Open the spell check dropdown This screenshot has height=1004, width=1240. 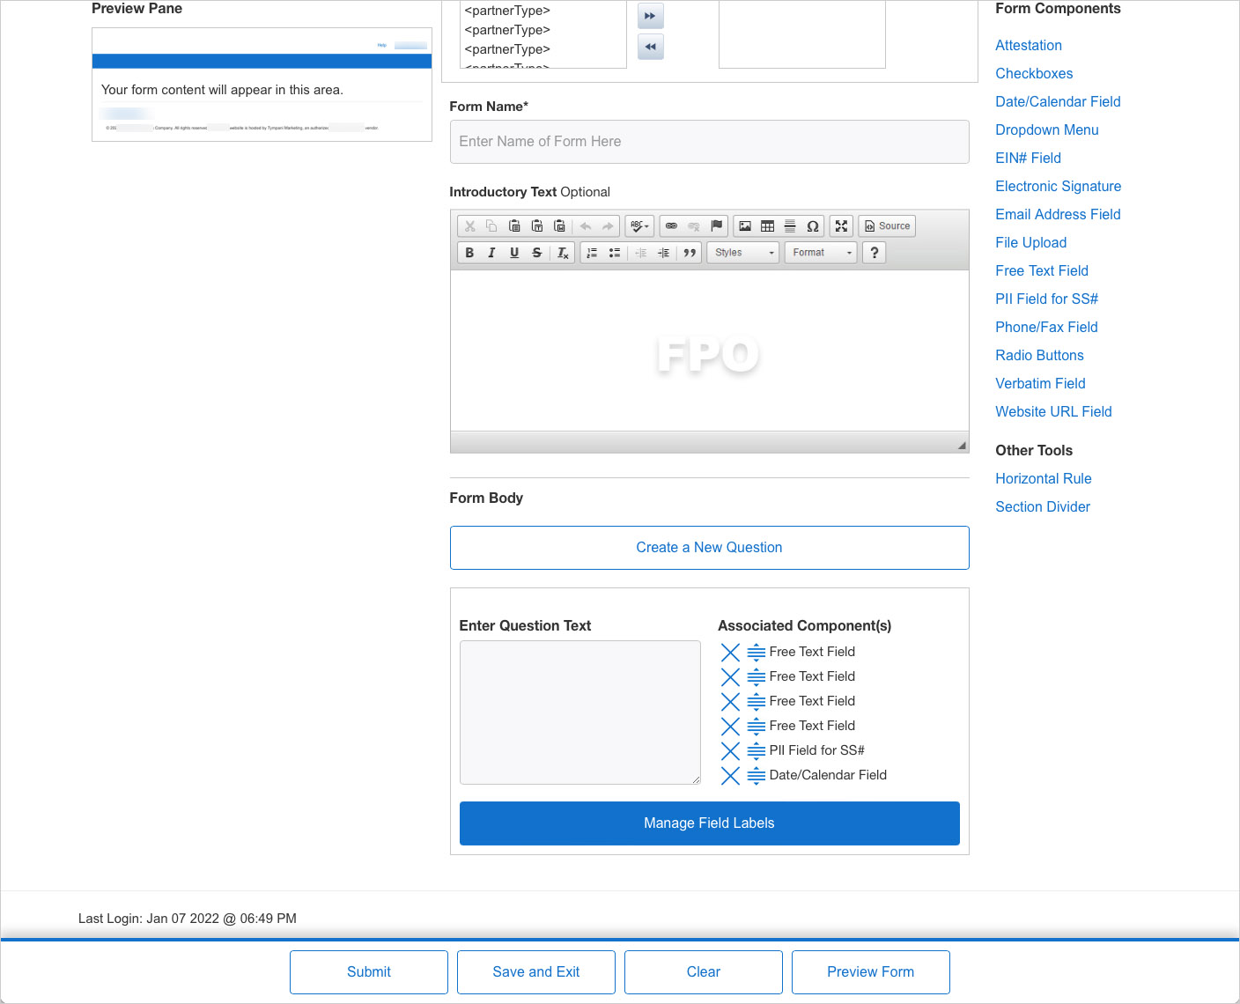639,226
